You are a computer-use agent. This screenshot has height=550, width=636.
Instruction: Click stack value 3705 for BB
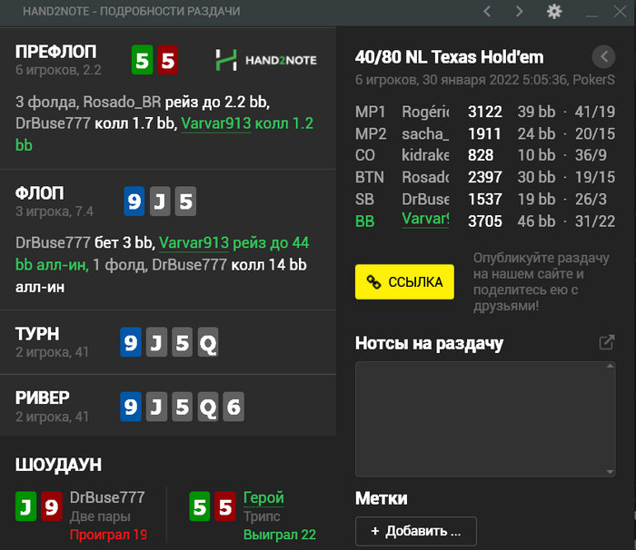(x=484, y=221)
